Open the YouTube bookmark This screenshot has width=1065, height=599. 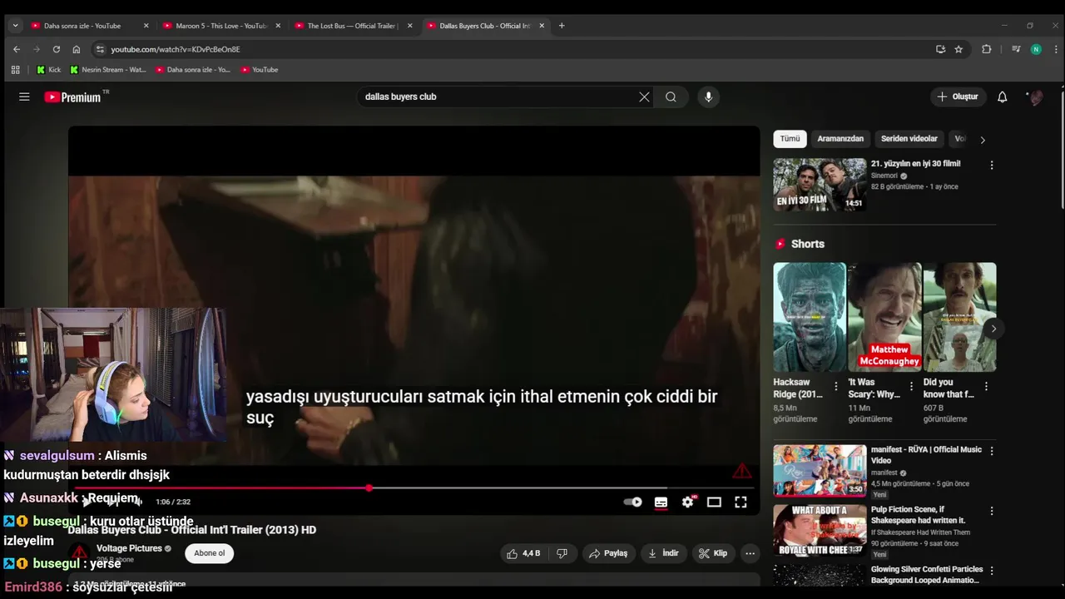tap(259, 70)
